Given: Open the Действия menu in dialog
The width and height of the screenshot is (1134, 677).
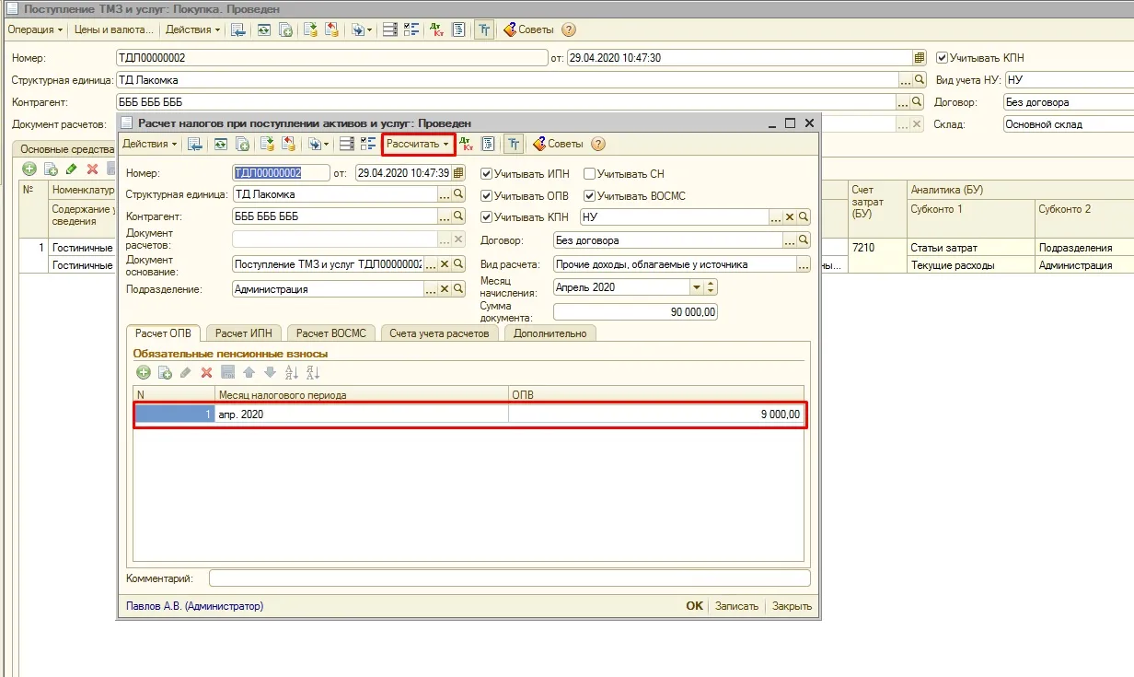Looking at the screenshot, I should click(151, 144).
